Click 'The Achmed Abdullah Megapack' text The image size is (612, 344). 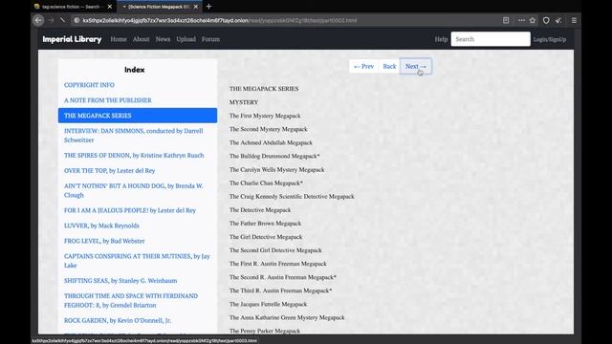[x=271, y=142]
